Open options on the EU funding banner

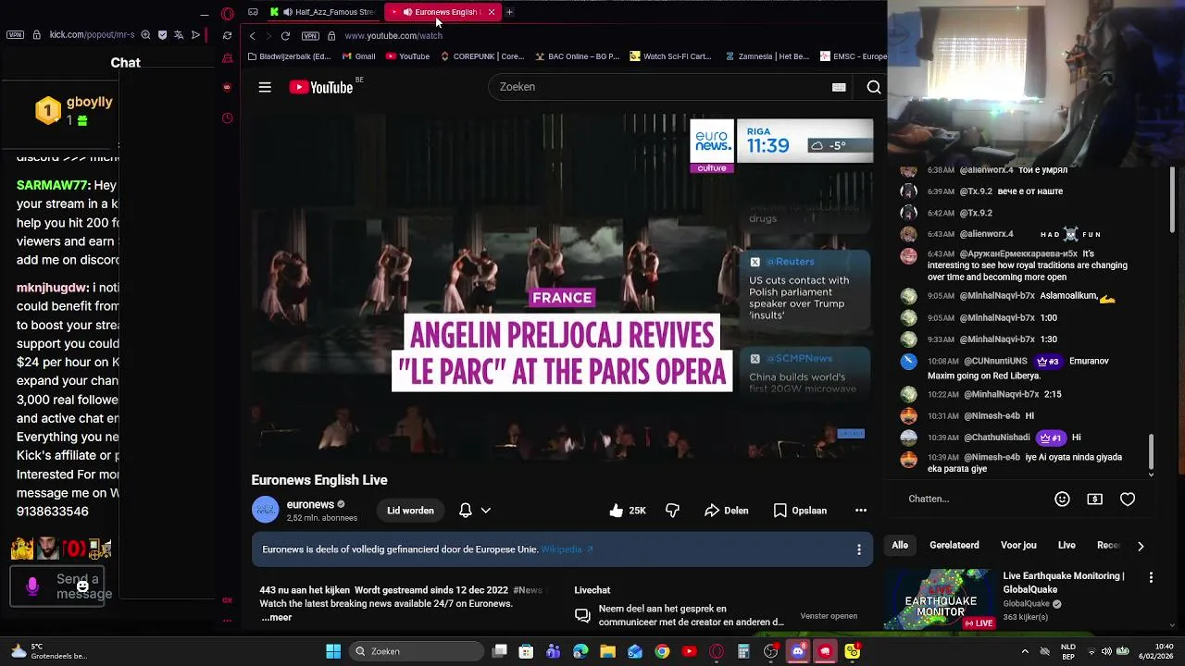(x=858, y=549)
